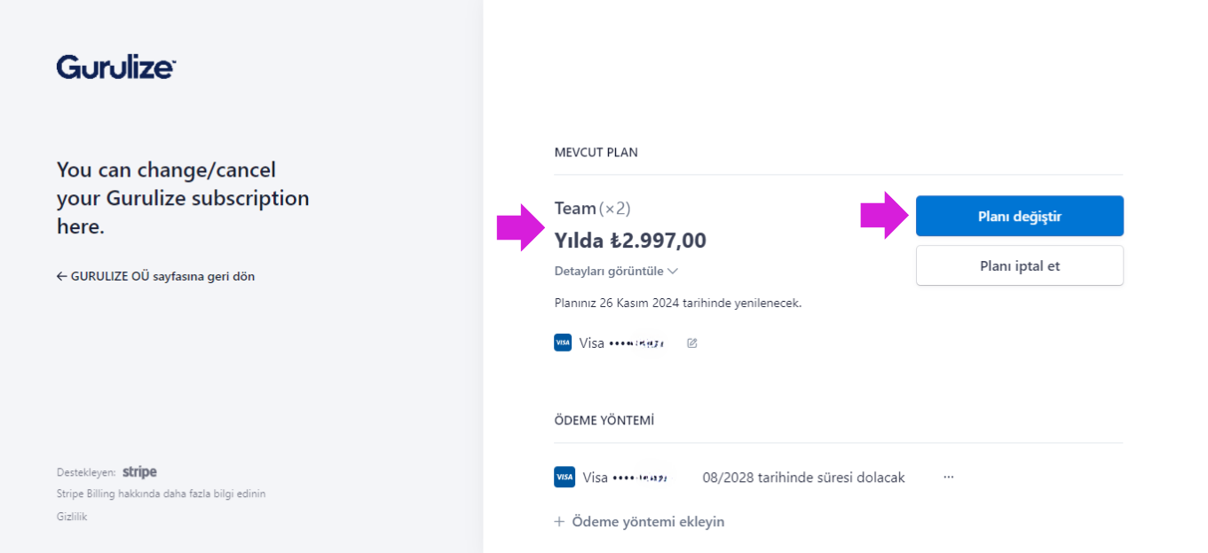Click the 08/2028 expiry text of Visa card
This screenshot has height=553, width=1208.
tap(803, 478)
